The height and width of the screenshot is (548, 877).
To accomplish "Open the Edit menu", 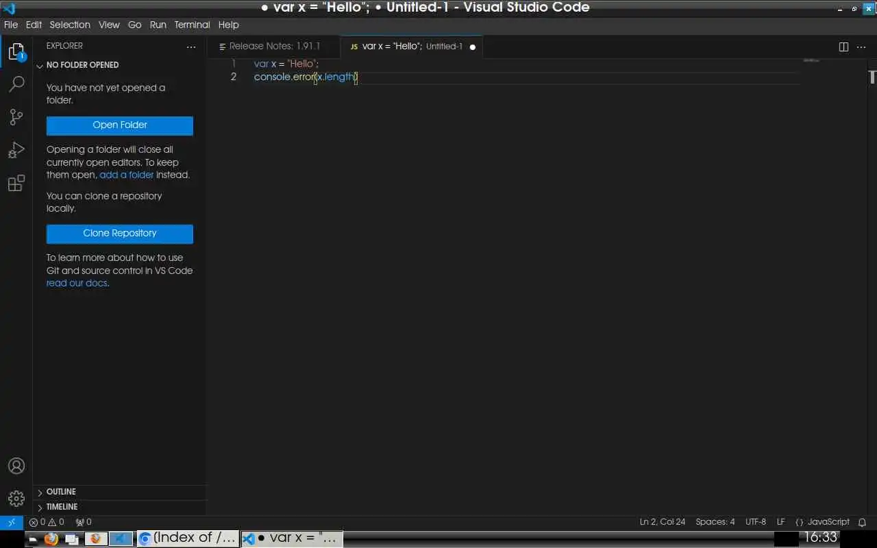I will click(x=34, y=25).
